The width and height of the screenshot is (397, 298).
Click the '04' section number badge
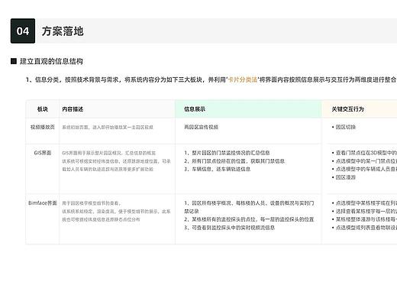23,31
